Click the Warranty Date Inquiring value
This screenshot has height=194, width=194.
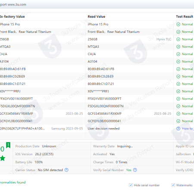click(125, 146)
